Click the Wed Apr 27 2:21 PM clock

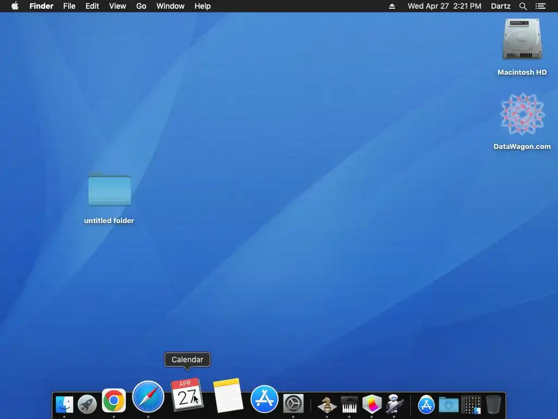tap(445, 6)
